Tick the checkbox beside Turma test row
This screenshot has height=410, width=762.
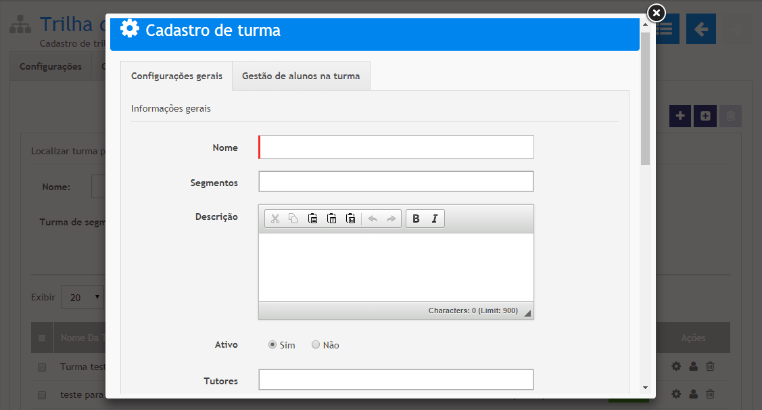tap(42, 367)
